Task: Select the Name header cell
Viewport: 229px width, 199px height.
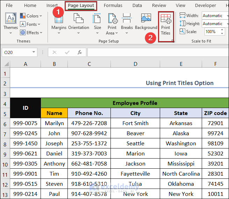Action: click(x=54, y=113)
